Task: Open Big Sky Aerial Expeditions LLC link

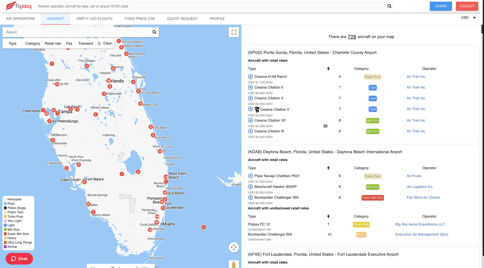Action: pos(420,224)
